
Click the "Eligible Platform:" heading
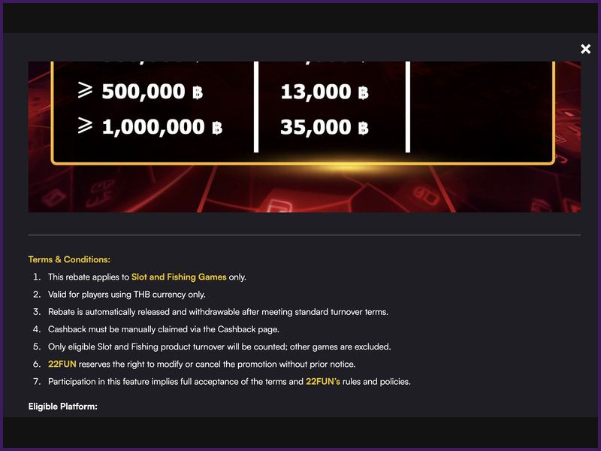[63, 407]
